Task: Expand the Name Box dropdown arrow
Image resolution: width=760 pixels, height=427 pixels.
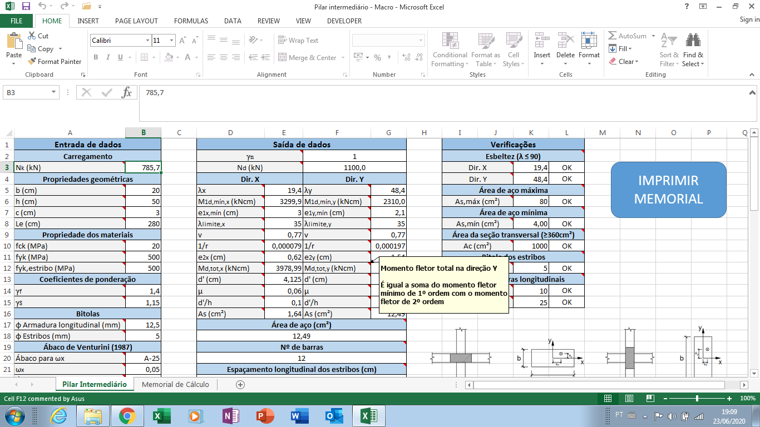Action: coord(54,93)
